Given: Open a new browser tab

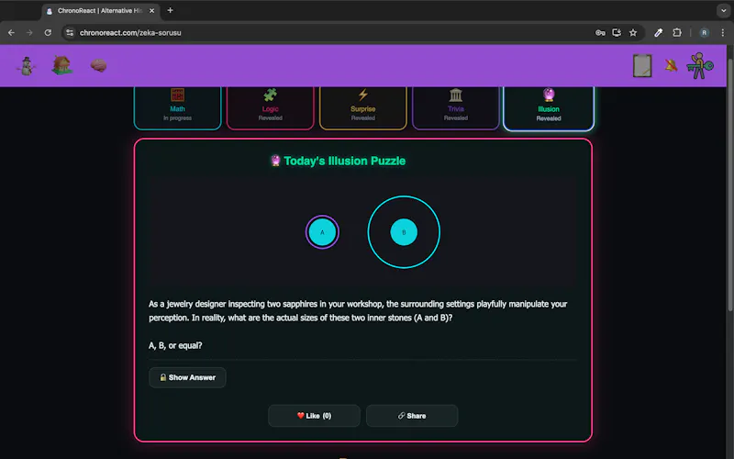Looking at the screenshot, I should tap(170, 10).
